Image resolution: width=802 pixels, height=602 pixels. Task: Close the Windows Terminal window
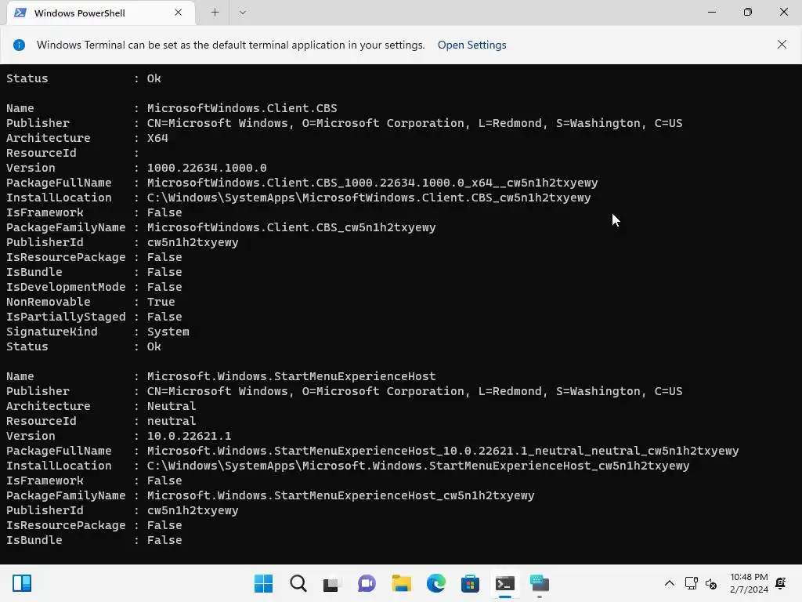[783, 12]
